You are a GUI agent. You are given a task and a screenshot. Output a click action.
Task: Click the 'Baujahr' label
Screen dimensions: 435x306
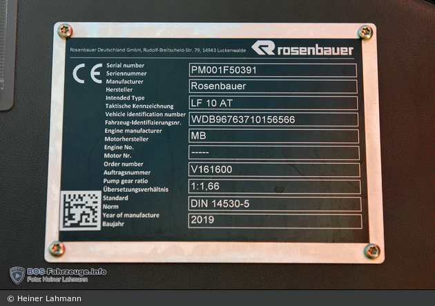(113, 224)
